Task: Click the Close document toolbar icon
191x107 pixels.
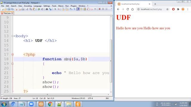Action: [16, 9]
